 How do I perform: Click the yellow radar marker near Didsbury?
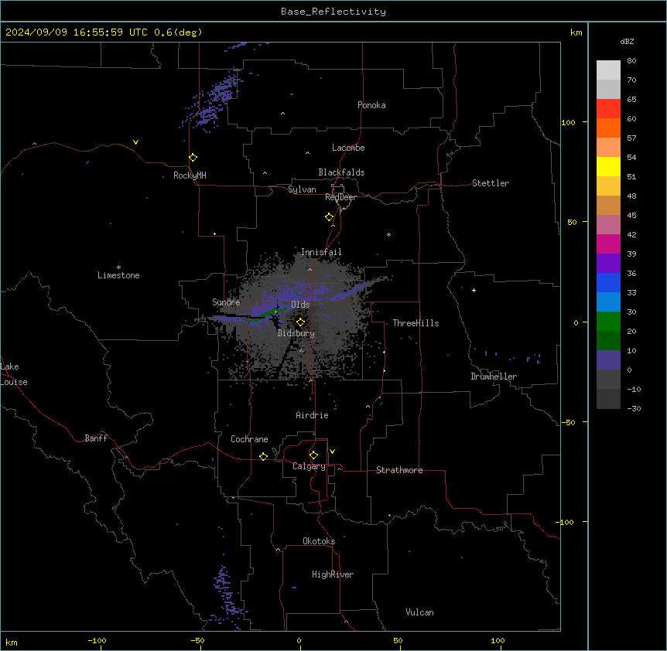[300, 322]
